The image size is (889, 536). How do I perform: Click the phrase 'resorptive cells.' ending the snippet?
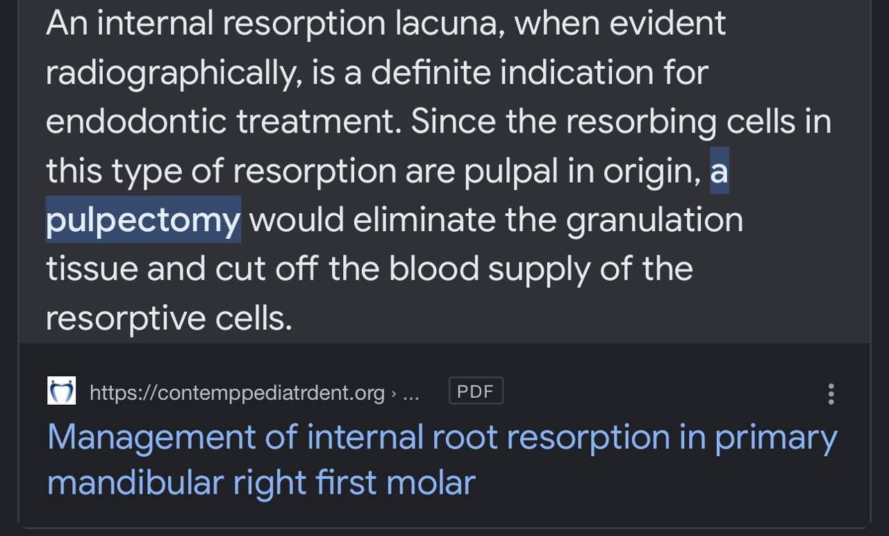[169, 319]
